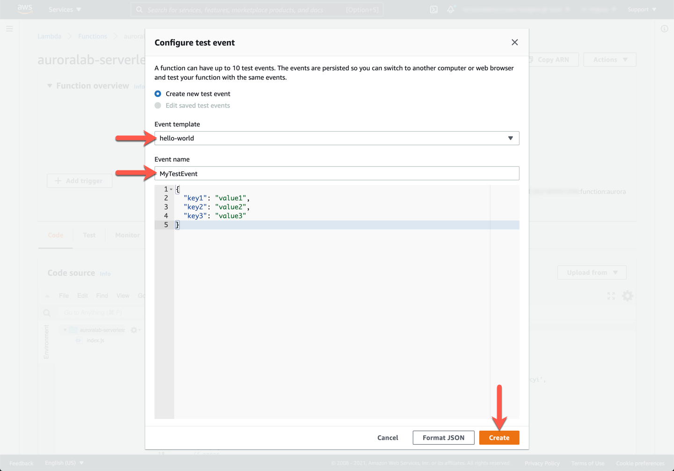Viewport: 674px width, 471px height.
Task: Select Edit saved test events radio
Action: click(158, 106)
